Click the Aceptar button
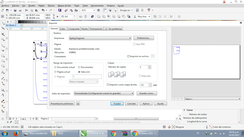 click(117, 104)
